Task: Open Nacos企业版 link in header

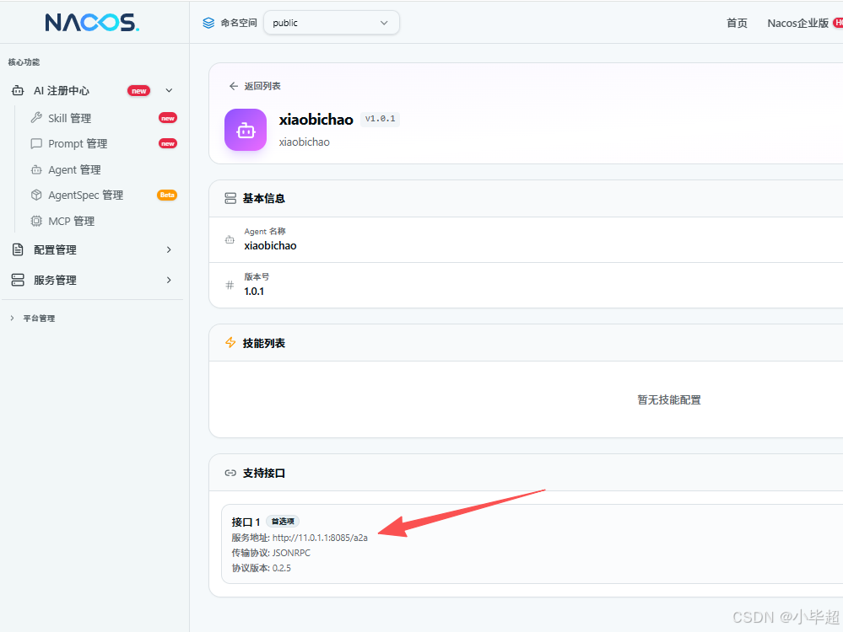Action: pyautogui.click(x=797, y=23)
